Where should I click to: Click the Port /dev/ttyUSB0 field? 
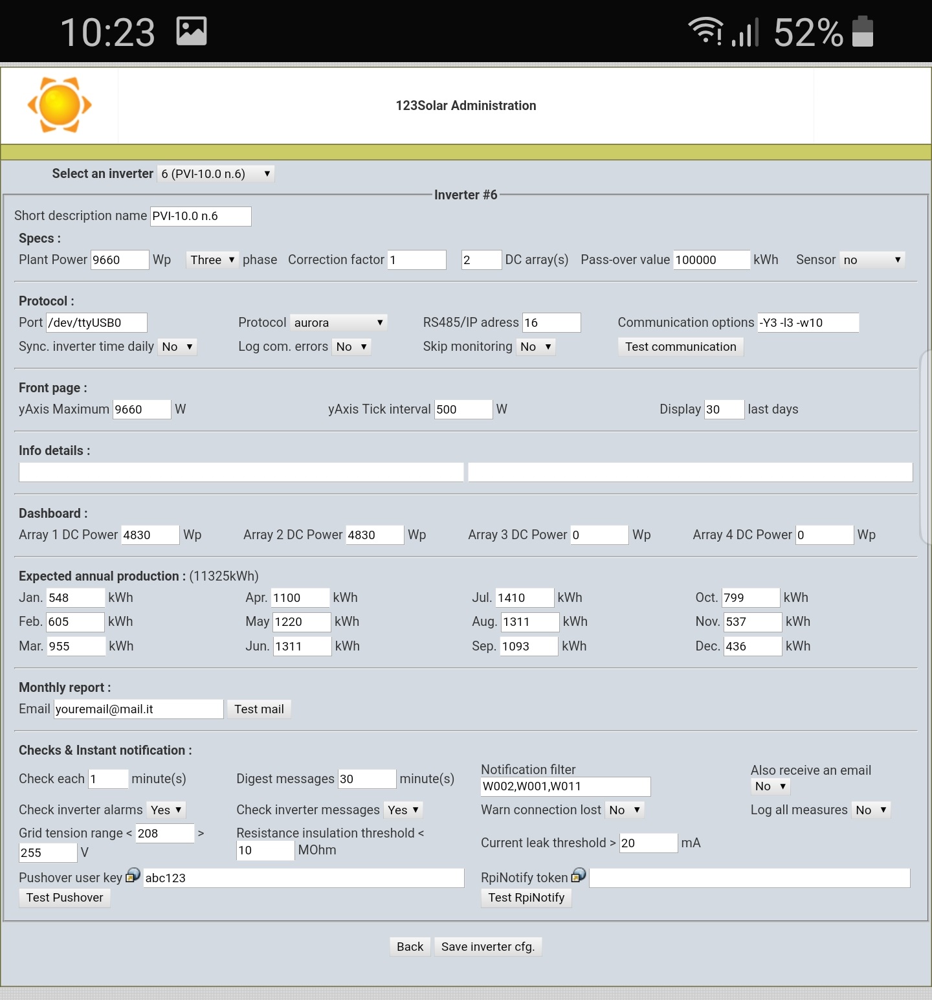coord(96,322)
